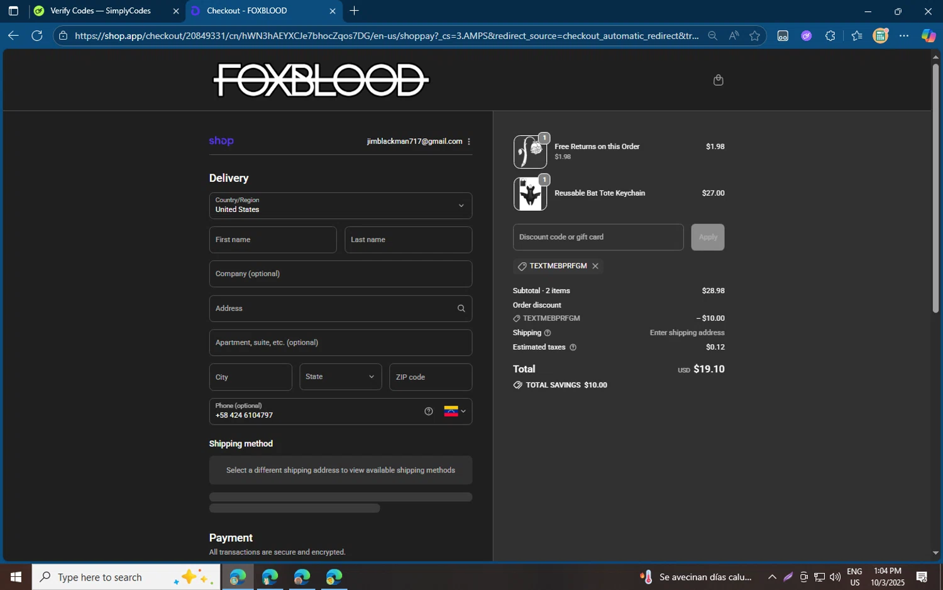Click the URL address bar
Viewport: 943px width, 590px height.
tap(387, 36)
